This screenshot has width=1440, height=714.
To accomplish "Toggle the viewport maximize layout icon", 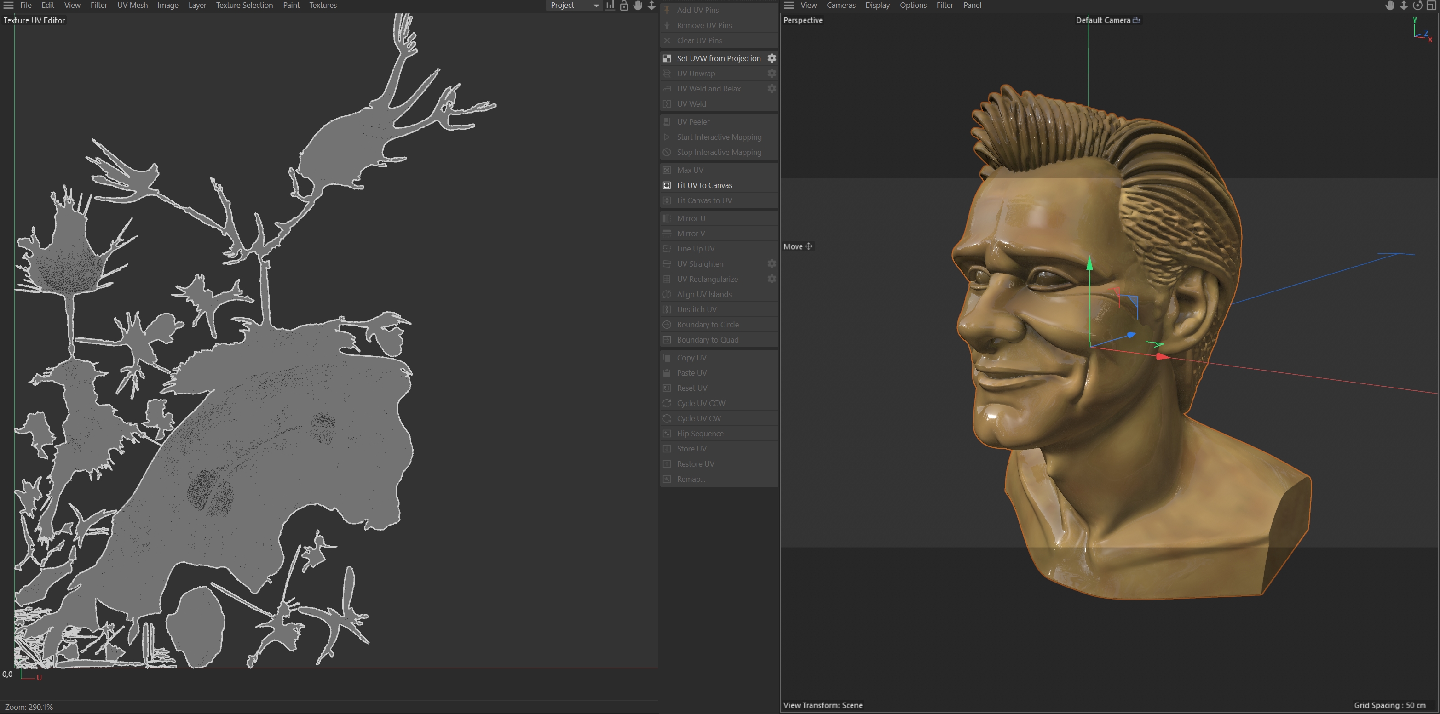I will tap(1431, 6).
